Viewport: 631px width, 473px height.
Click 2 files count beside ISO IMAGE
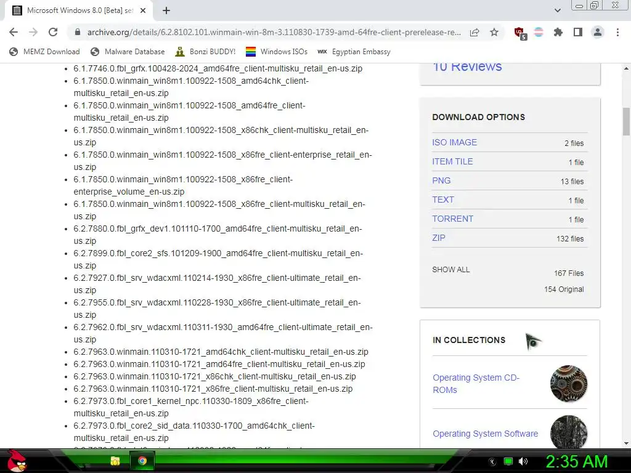(574, 143)
